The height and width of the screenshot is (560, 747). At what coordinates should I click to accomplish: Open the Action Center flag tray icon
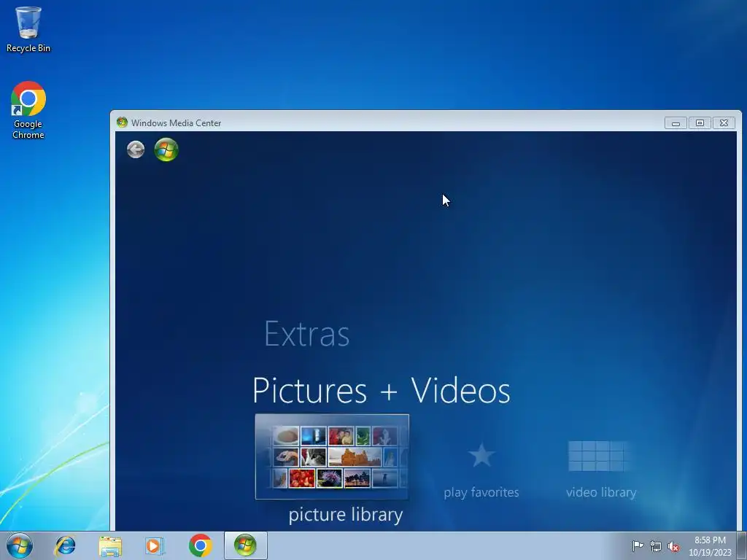click(x=638, y=546)
